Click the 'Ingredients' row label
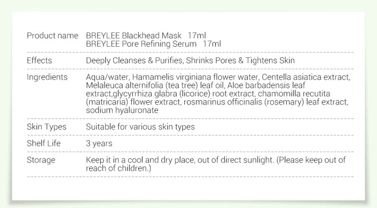Image resolution: width=377 pixels, height=208 pixels. tap(47, 77)
